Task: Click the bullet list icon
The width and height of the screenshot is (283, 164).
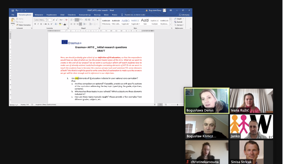Action: 72,20
